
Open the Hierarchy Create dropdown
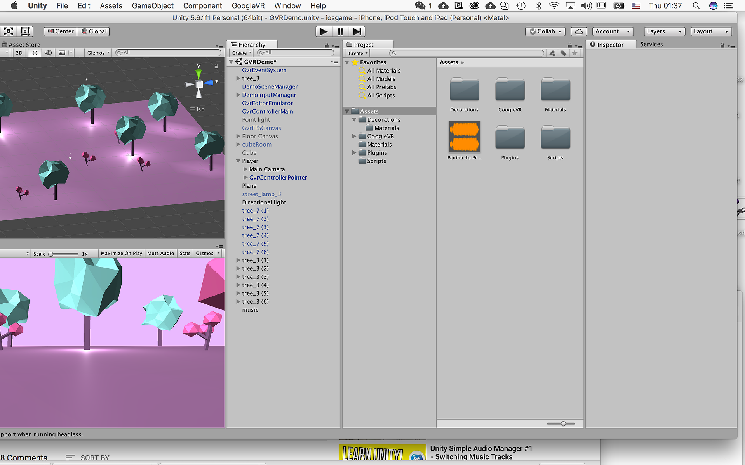pos(242,53)
